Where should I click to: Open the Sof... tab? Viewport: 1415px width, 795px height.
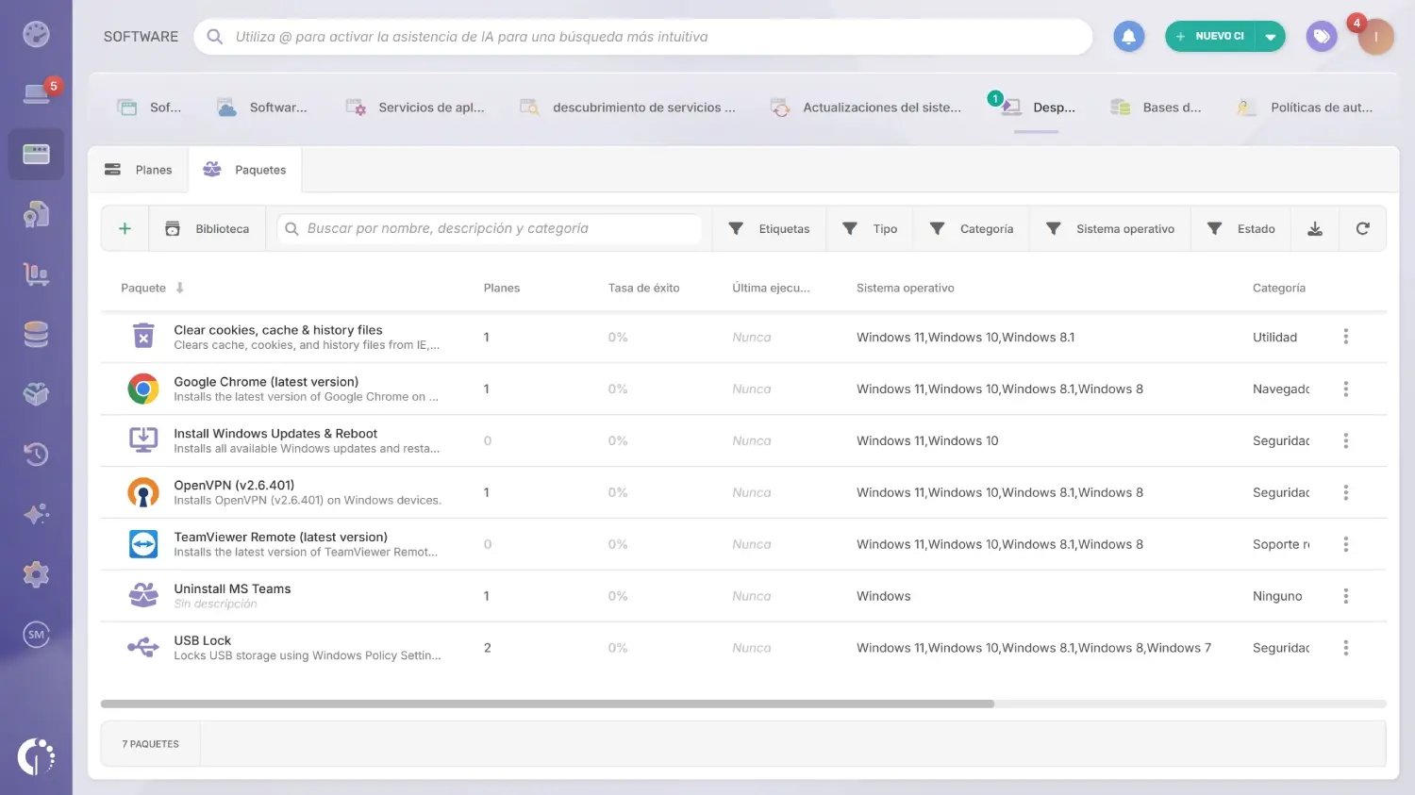click(x=149, y=108)
